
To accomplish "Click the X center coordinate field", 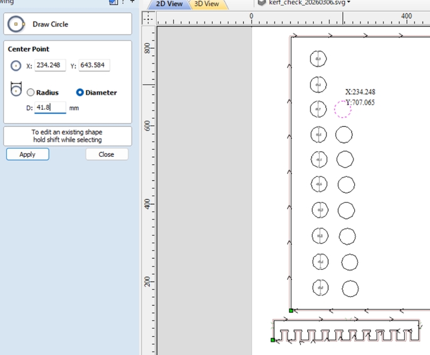I will click(50, 65).
